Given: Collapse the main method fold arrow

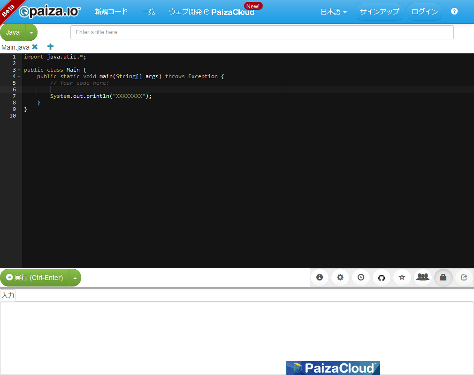Looking at the screenshot, I should [19, 76].
